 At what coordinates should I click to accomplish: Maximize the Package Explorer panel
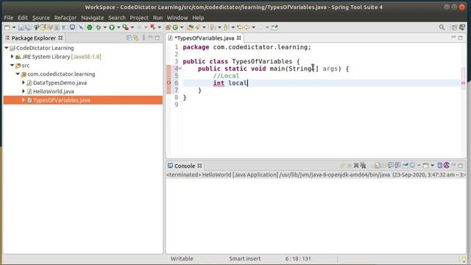(157, 38)
